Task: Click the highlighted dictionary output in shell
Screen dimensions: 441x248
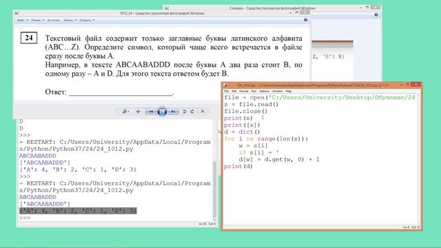Action: pyautogui.click(x=78, y=211)
